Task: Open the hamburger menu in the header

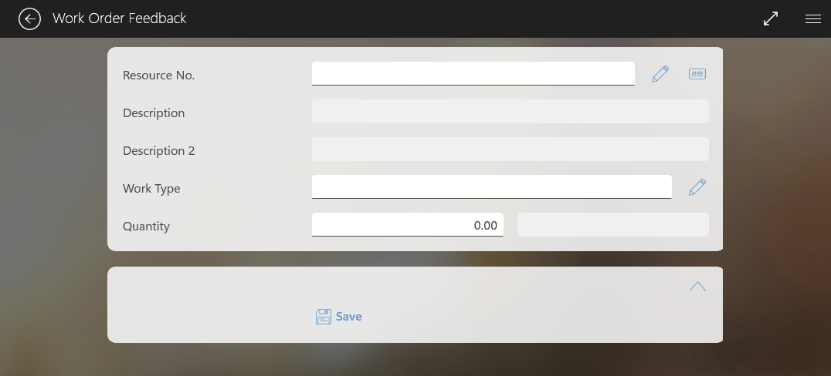Action: tap(813, 19)
